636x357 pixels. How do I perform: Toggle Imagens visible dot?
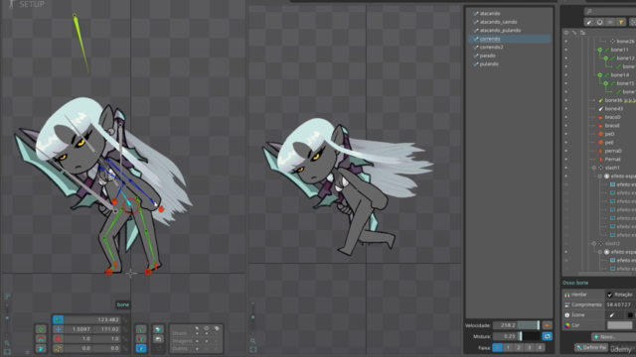(207, 341)
